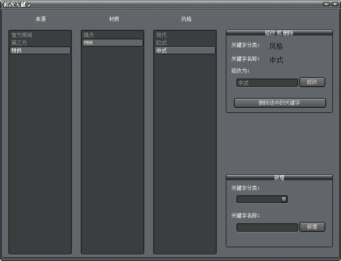Click the 修改 或 删除 panel header
Viewport: 341px width, 261px height.
coord(279,33)
